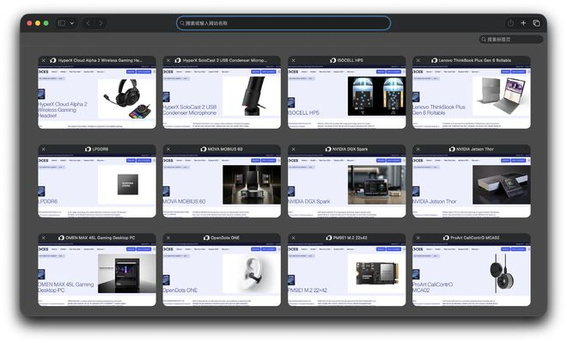Click the 'HyperX Cloud Alpha 2 Wireless Gaming' tab title

(101, 60)
